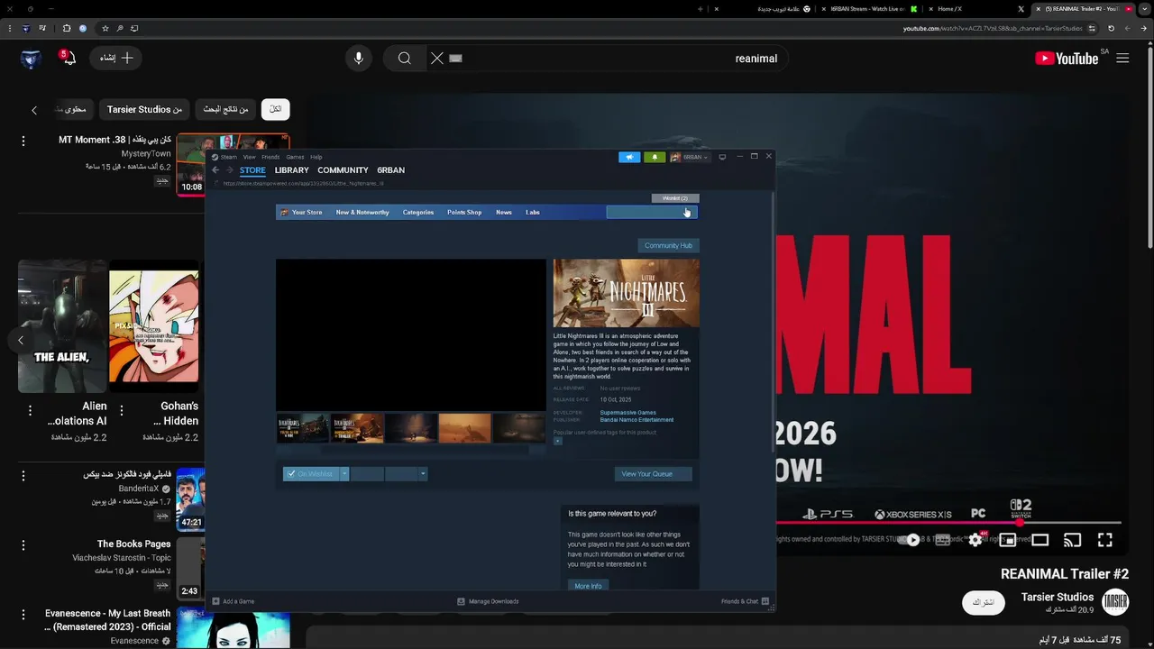Open Tarsier Studios channel avatar
Viewport: 1154px width, 649px height.
pos(1115,601)
